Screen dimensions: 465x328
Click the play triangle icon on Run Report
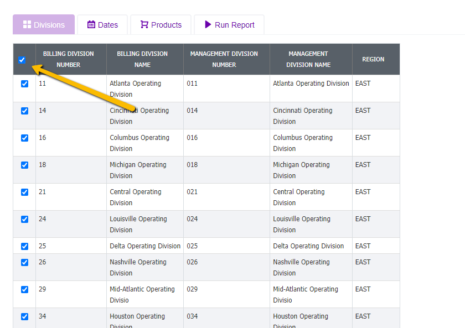tap(208, 25)
